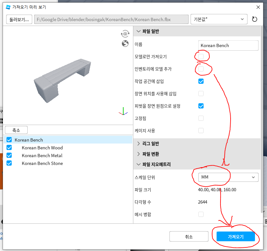
Task: Click the '취소' cancel button
Action: (189, 236)
